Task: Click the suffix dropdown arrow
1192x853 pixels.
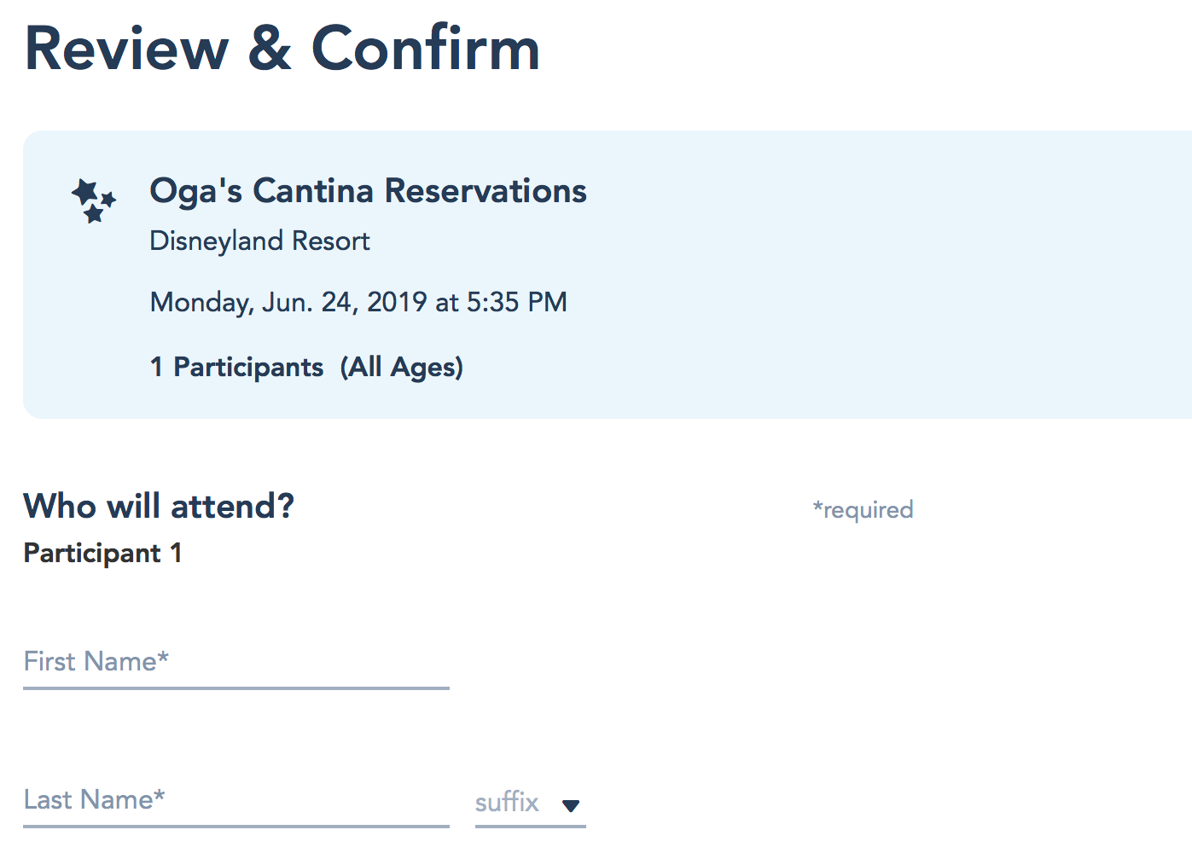Action: 571,805
